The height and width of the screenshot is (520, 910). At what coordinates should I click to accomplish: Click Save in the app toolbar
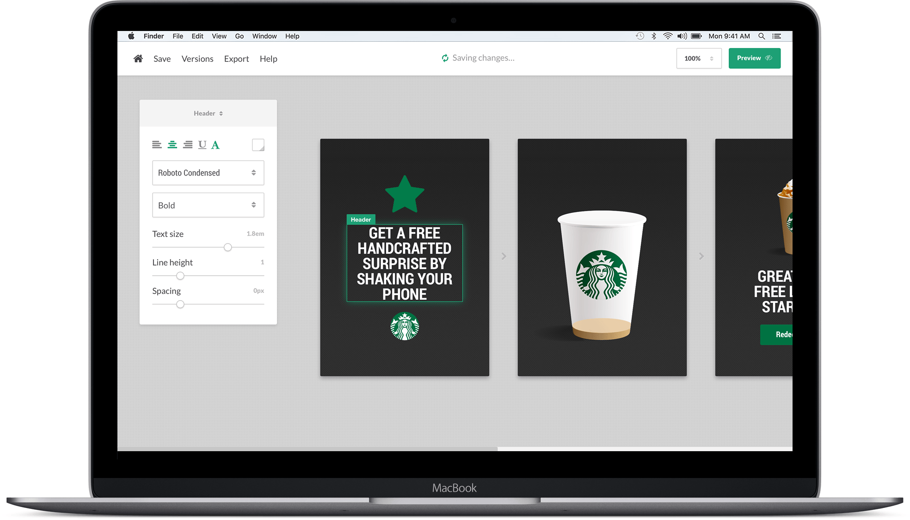pos(162,59)
